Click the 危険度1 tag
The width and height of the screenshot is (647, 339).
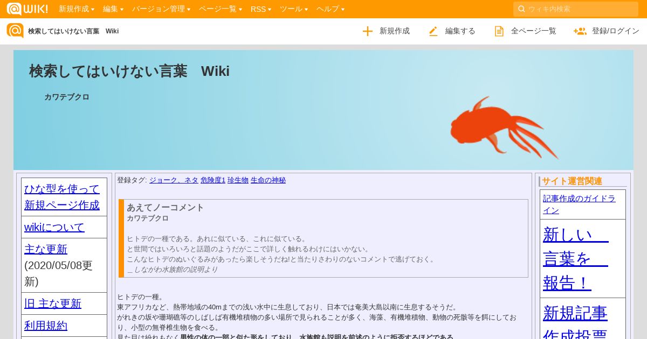click(x=213, y=180)
